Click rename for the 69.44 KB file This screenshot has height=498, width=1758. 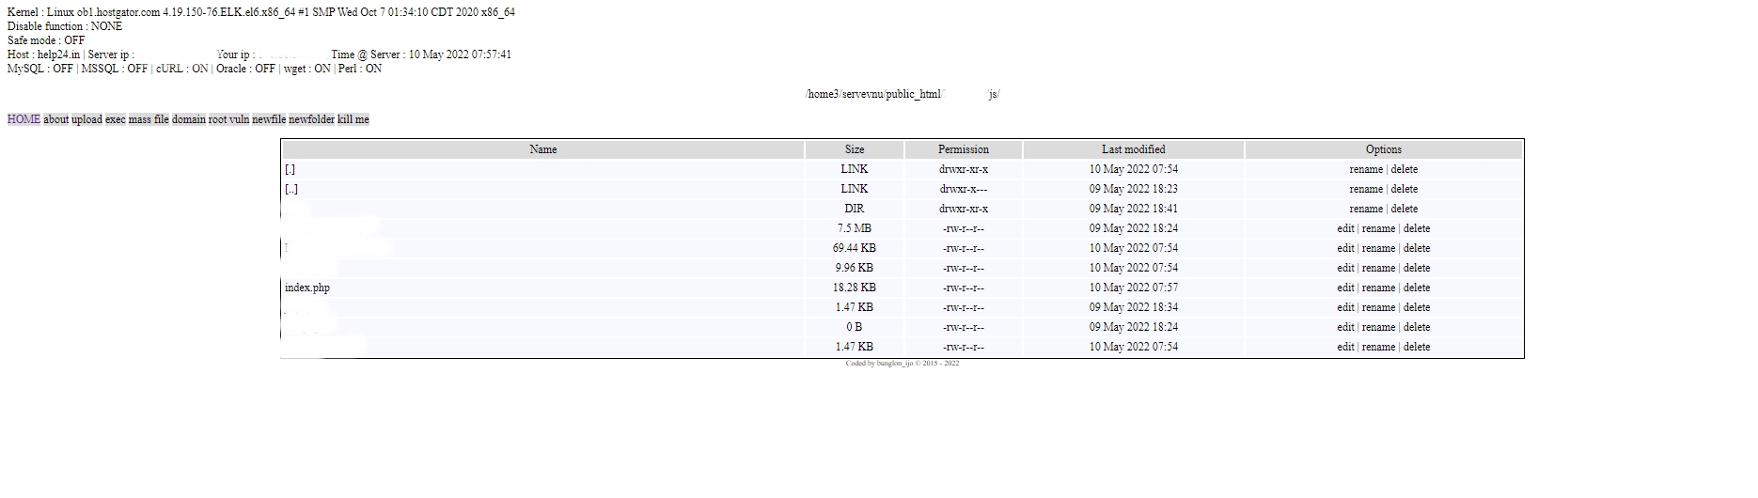coord(1378,248)
